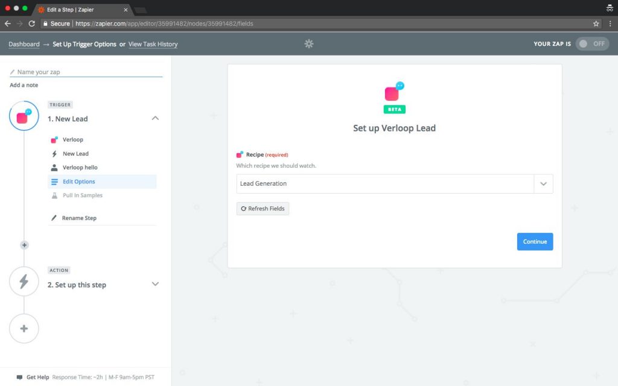The image size is (618, 386).
Task: Select the 'Edit a Step | Zapier' browser tab
Action: coord(83,10)
